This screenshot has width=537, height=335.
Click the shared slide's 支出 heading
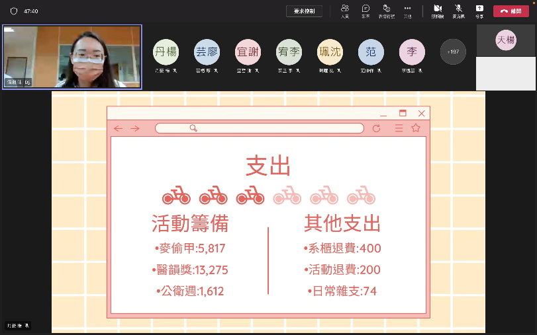(268, 167)
